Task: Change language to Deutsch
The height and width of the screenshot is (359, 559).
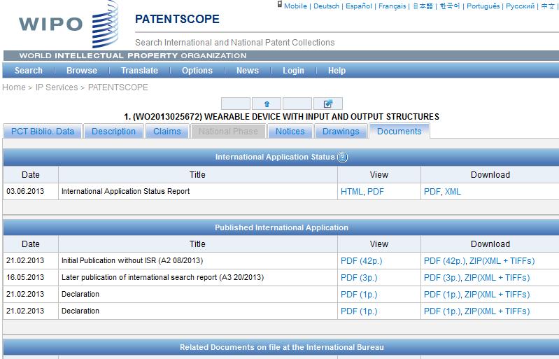Action: [326, 6]
